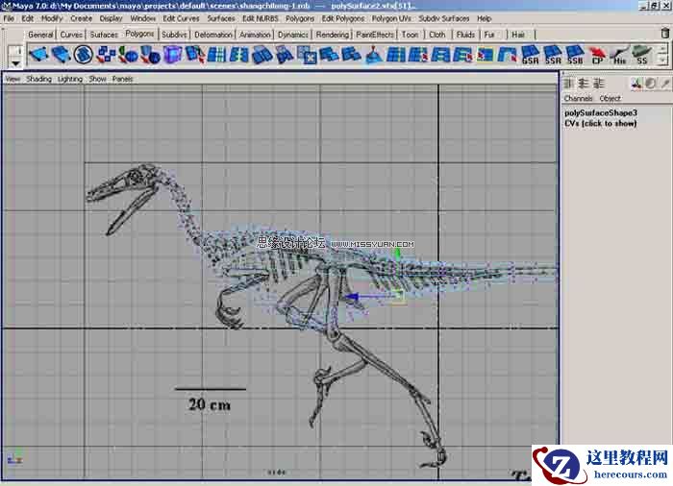Switch to the Toon shelf tab
673x486 pixels.
[410, 35]
